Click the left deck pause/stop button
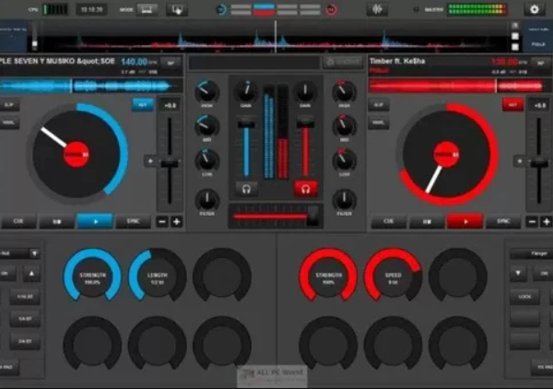This screenshot has width=553, height=389. coord(55,221)
